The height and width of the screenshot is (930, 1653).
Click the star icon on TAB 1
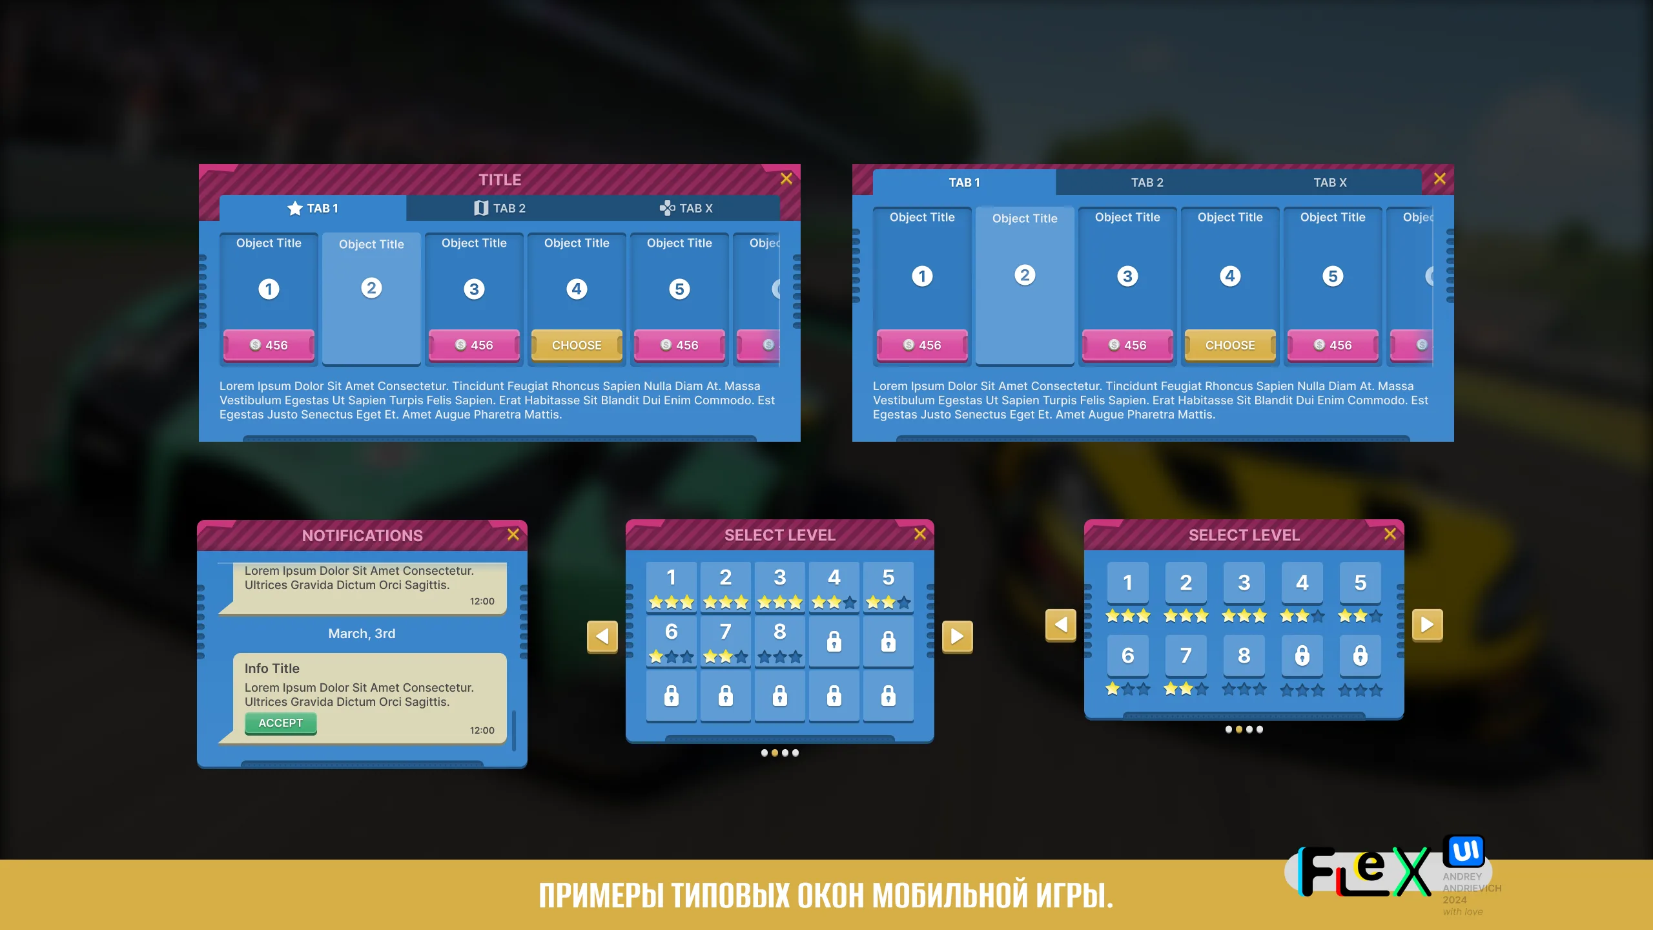[x=295, y=208]
